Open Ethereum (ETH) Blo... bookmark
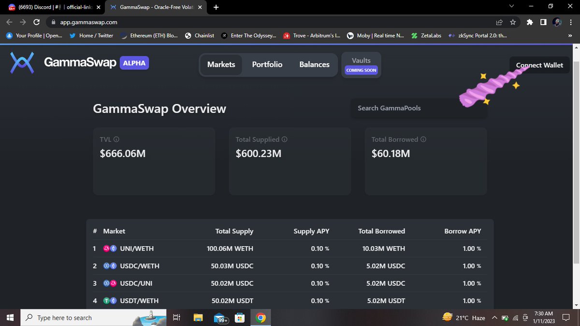Image resolution: width=580 pixels, height=326 pixels. (149, 35)
